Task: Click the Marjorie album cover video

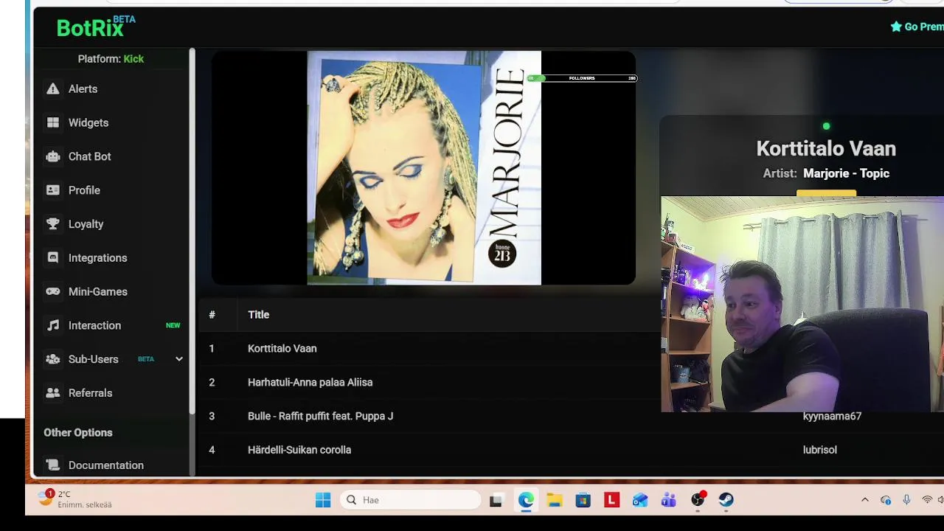Action: point(424,167)
